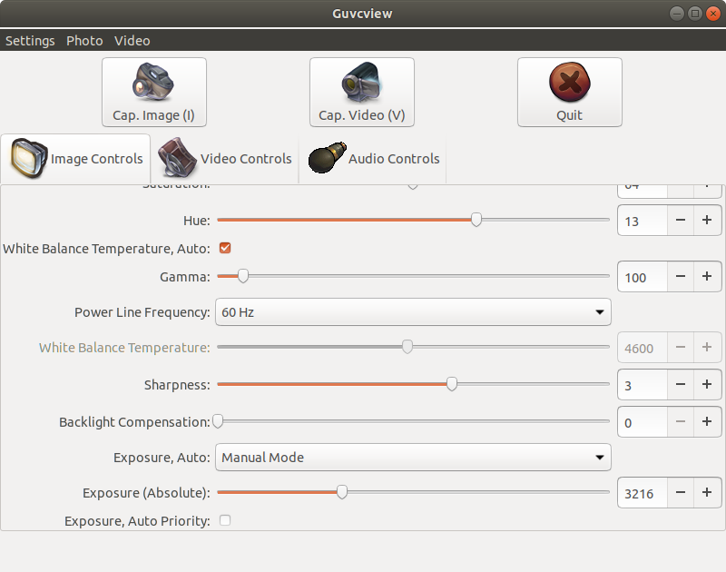Open the Power Line Frequency dropdown
The width and height of the screenshot is (726, 572).
[x=413, y=312]
